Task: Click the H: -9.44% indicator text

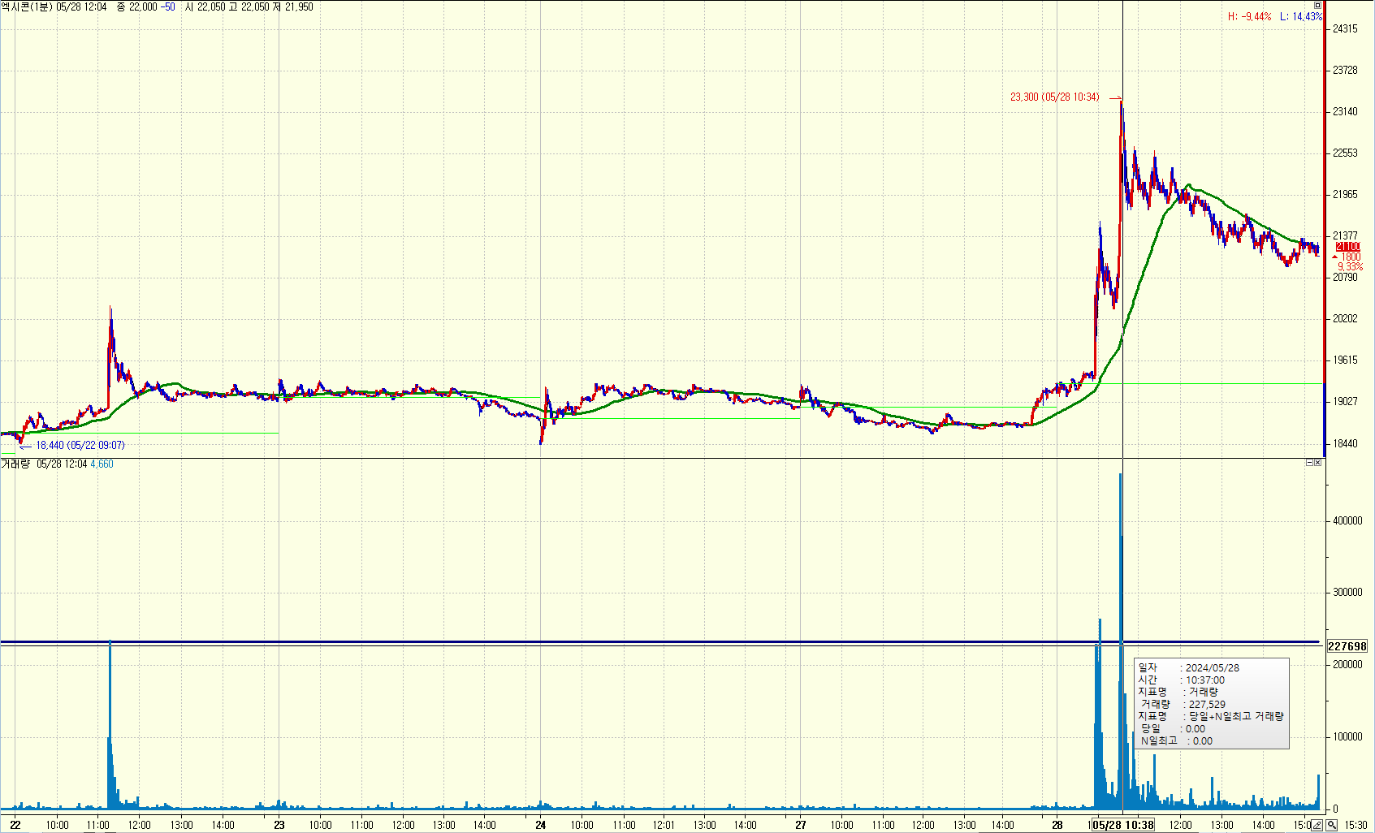Action: point(1249,17)
